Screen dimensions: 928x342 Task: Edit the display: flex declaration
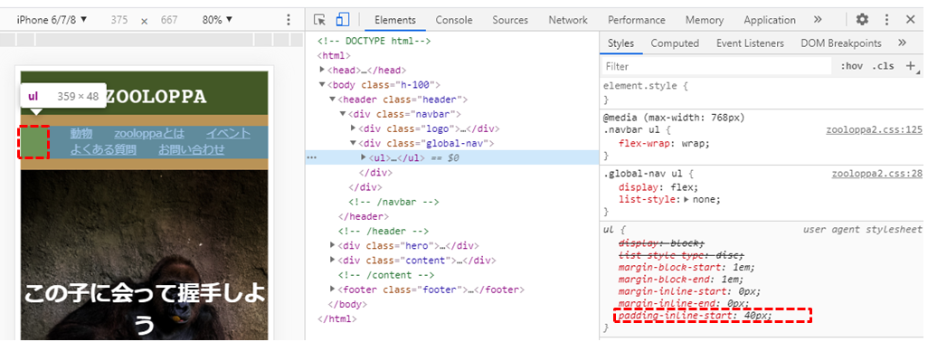click(x=658, y=187)
